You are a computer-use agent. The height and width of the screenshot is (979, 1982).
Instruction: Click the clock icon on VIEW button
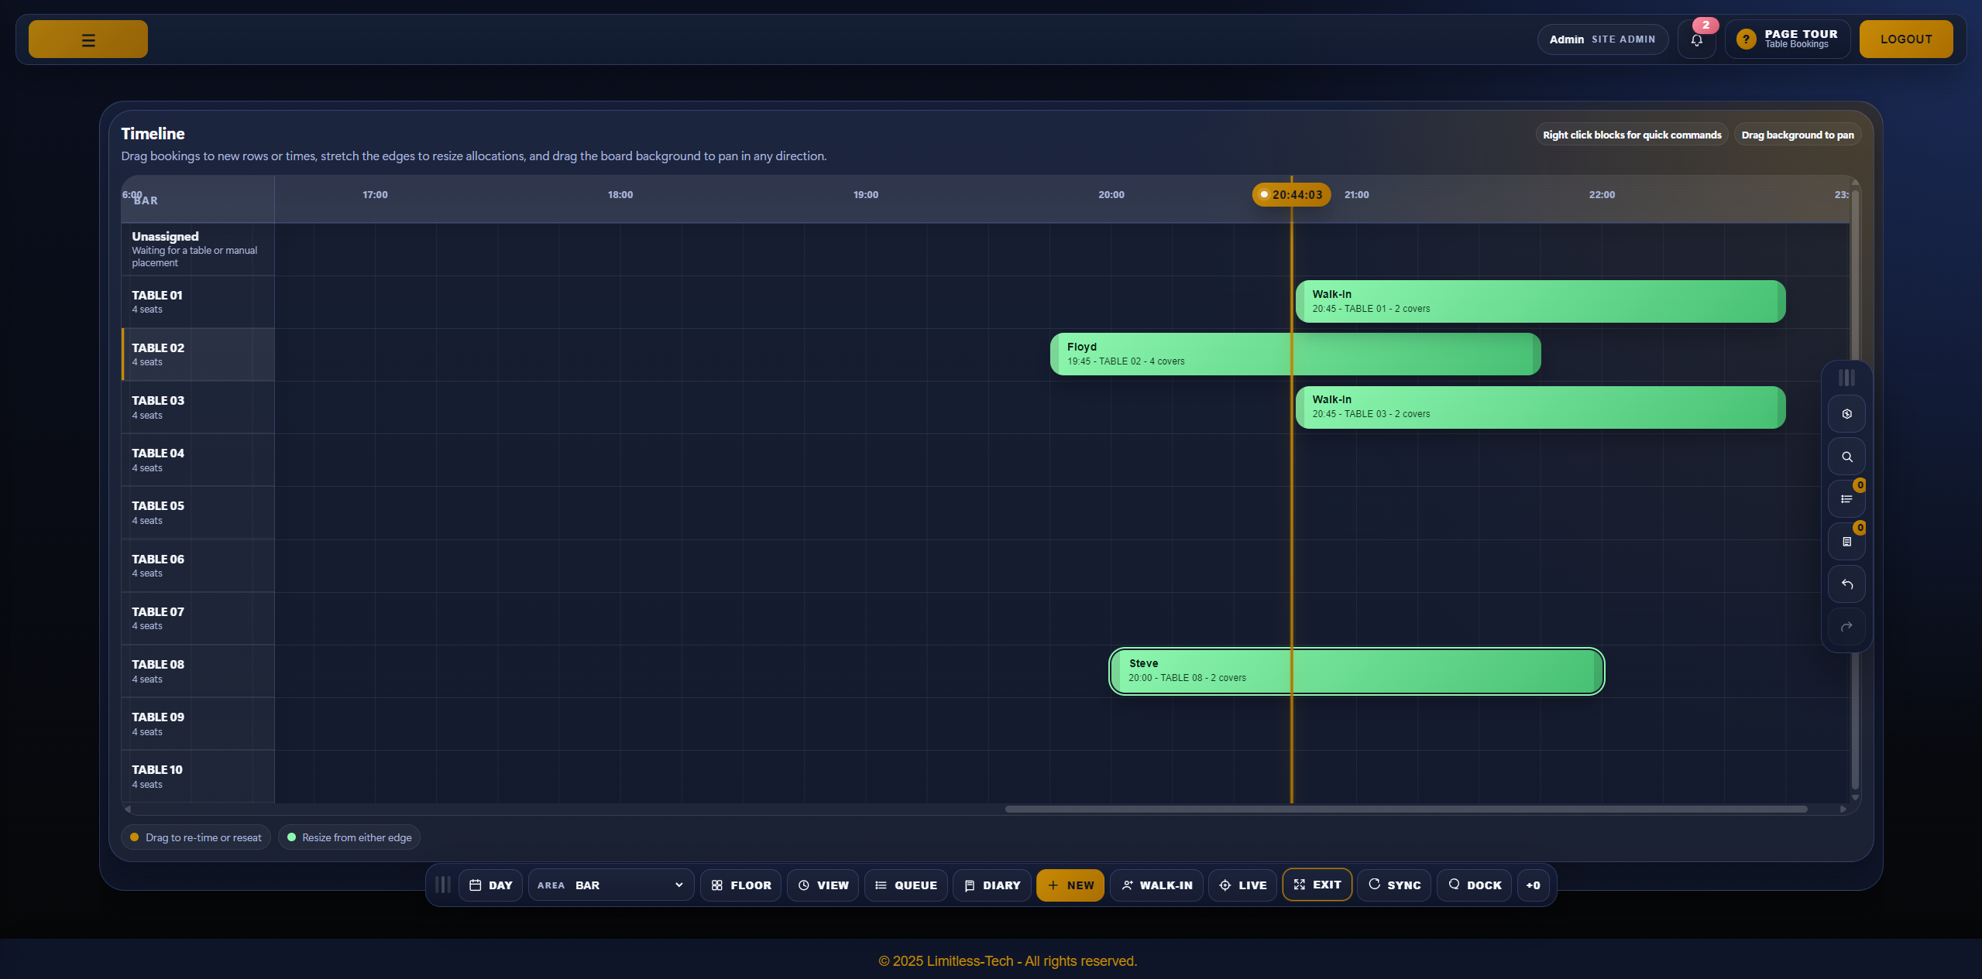coord(804,885)
